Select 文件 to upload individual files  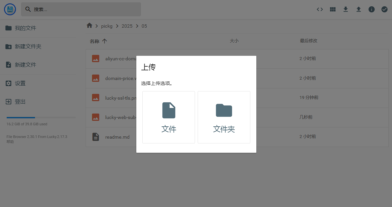pyautogui.click(x=168, y=117)
